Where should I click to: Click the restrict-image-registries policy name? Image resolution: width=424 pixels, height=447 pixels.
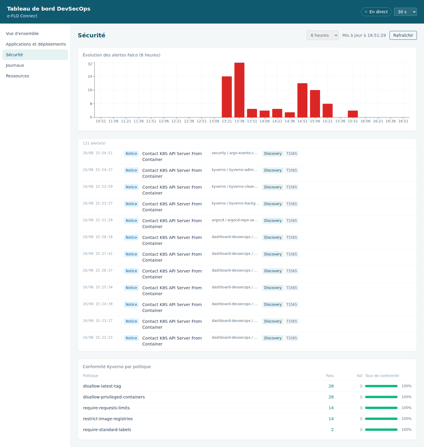108,419
